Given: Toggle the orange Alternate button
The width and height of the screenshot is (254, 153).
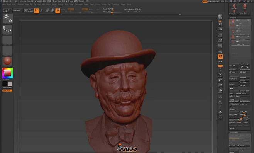Looking at the screenshot, I should (x=7, y=90).
